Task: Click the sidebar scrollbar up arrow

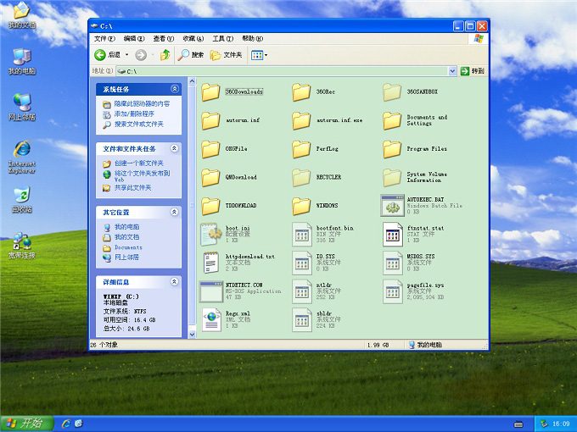Action: (192, 81)
